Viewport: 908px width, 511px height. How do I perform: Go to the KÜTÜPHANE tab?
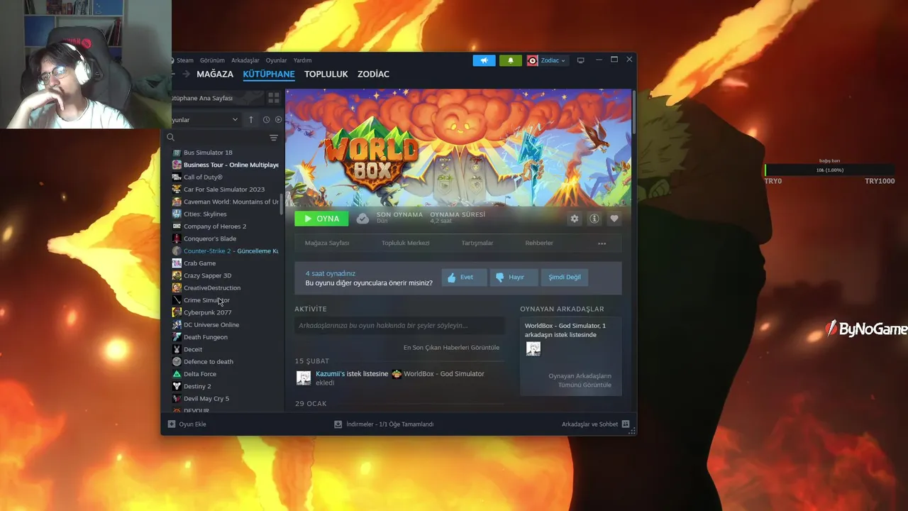tap(269, 74)
